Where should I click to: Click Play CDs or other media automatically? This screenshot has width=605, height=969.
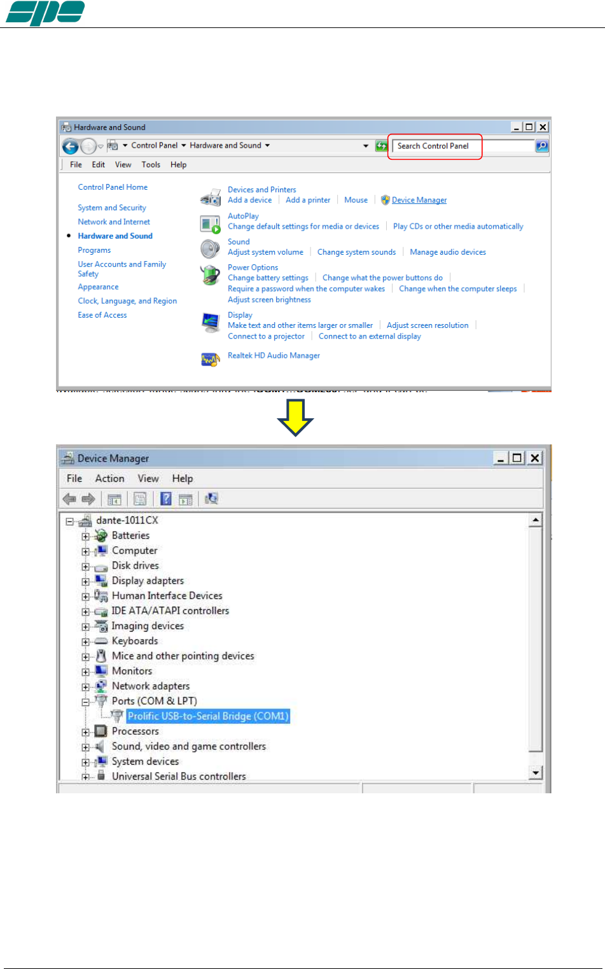point(458,227)
